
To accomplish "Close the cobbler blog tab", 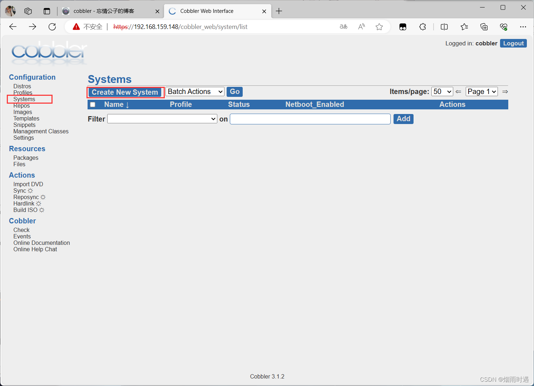I will tap(157, 11).
